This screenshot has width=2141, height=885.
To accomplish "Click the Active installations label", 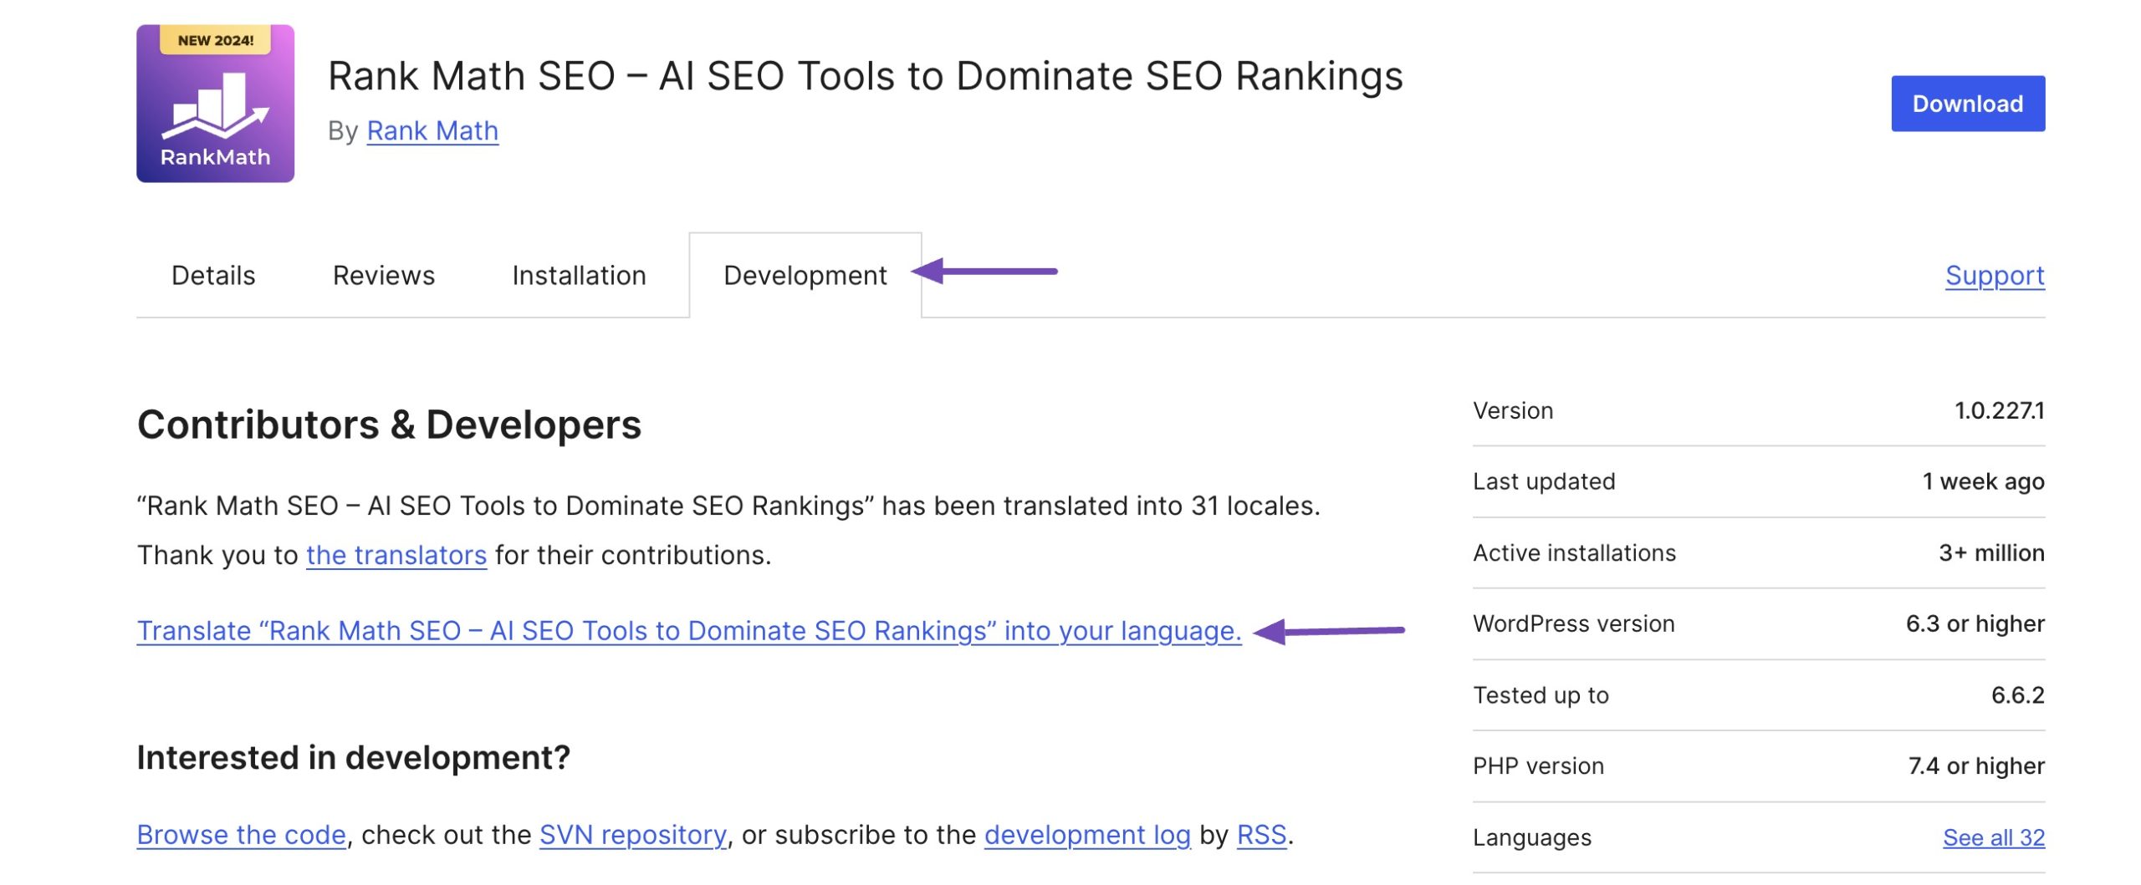I will click(1574, 552).
